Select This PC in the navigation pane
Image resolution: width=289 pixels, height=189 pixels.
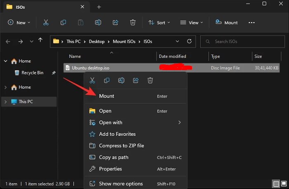click(x=29, y=102)
